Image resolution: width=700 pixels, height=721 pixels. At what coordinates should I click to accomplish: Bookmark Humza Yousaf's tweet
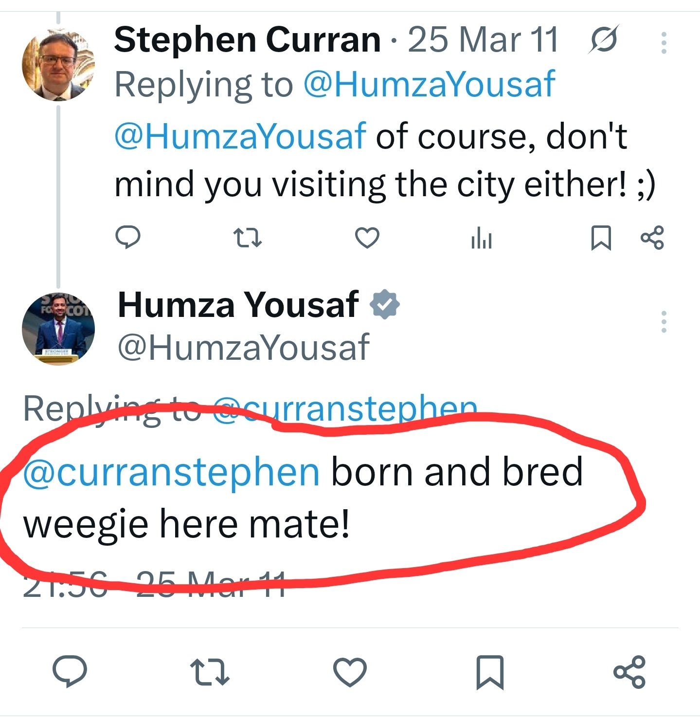[x=489, y=672]
